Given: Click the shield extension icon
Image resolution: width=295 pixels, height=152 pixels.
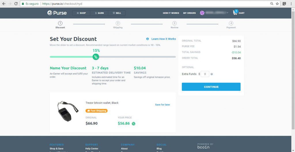Looking at the screenshot, I should tap(285, 3).
